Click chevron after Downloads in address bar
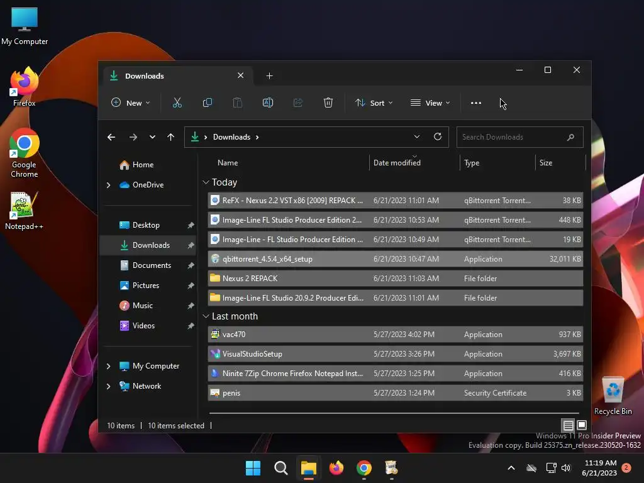Image resolution: width=644 pixels, height=483 pixels. [257, 137]
